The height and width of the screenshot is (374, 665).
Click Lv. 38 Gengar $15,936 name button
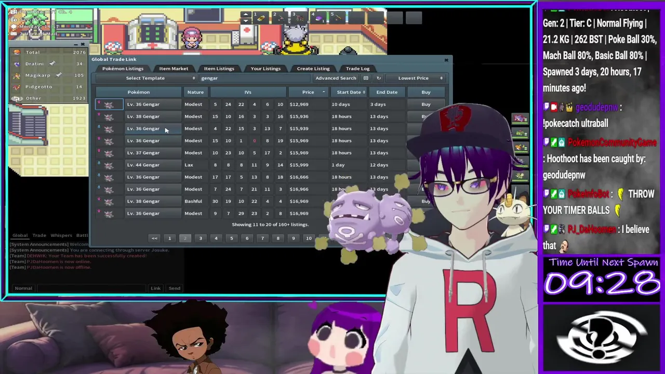pos(153,116)
